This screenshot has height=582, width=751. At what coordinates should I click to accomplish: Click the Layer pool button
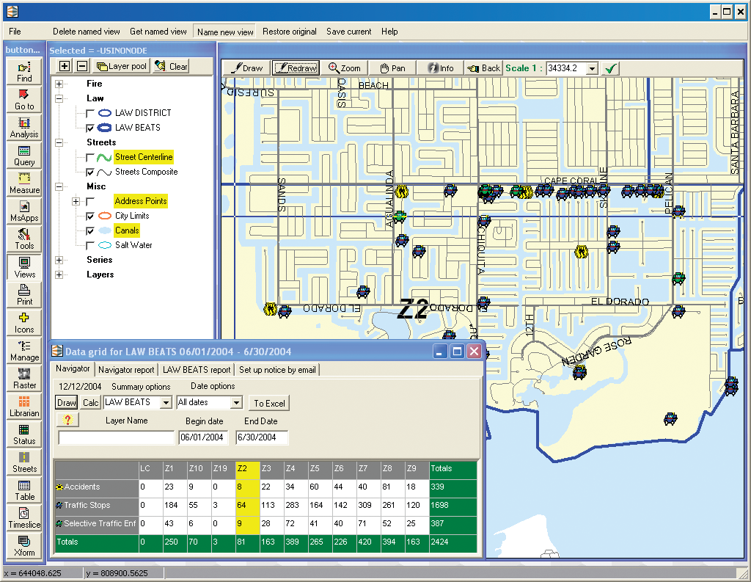point(122,66)
